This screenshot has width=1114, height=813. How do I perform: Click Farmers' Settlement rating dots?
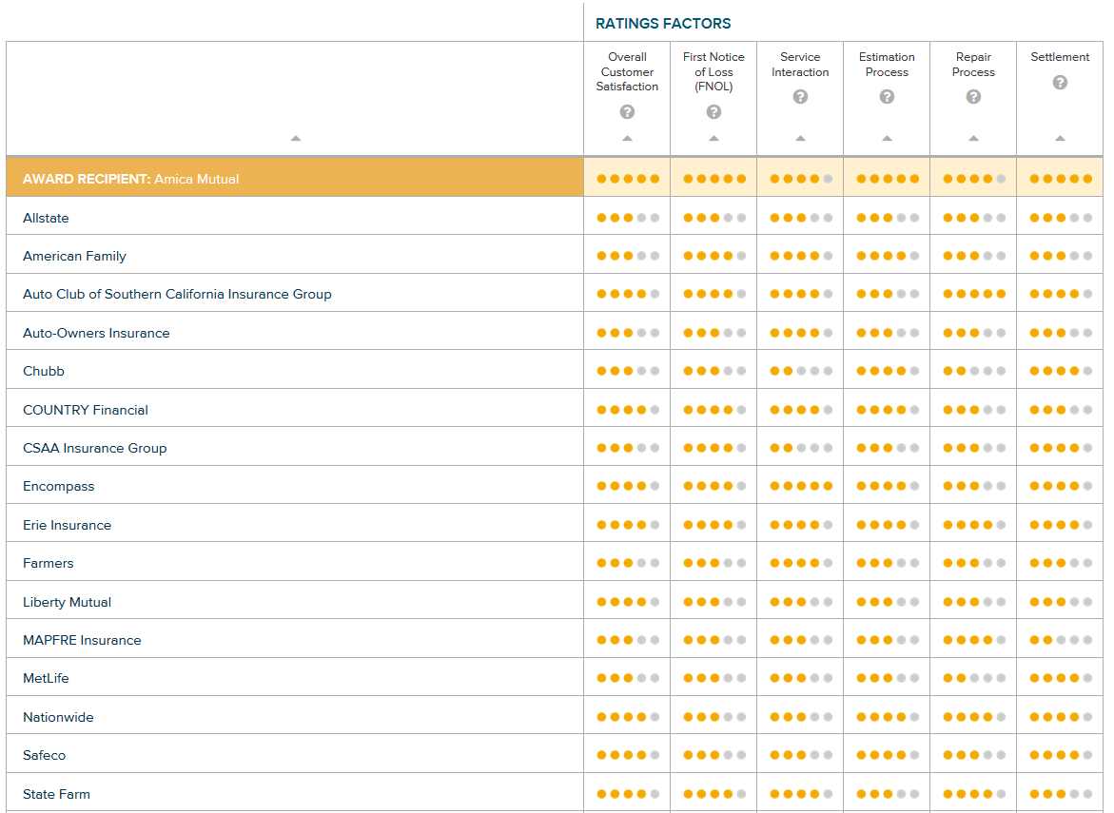pyautogui.click(x=1061, y=563)
